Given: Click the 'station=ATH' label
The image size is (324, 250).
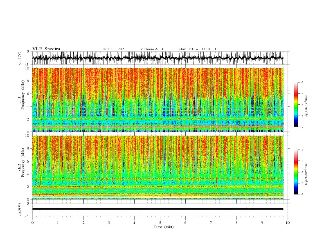Looking at the screenshot, I should [152, 49].
